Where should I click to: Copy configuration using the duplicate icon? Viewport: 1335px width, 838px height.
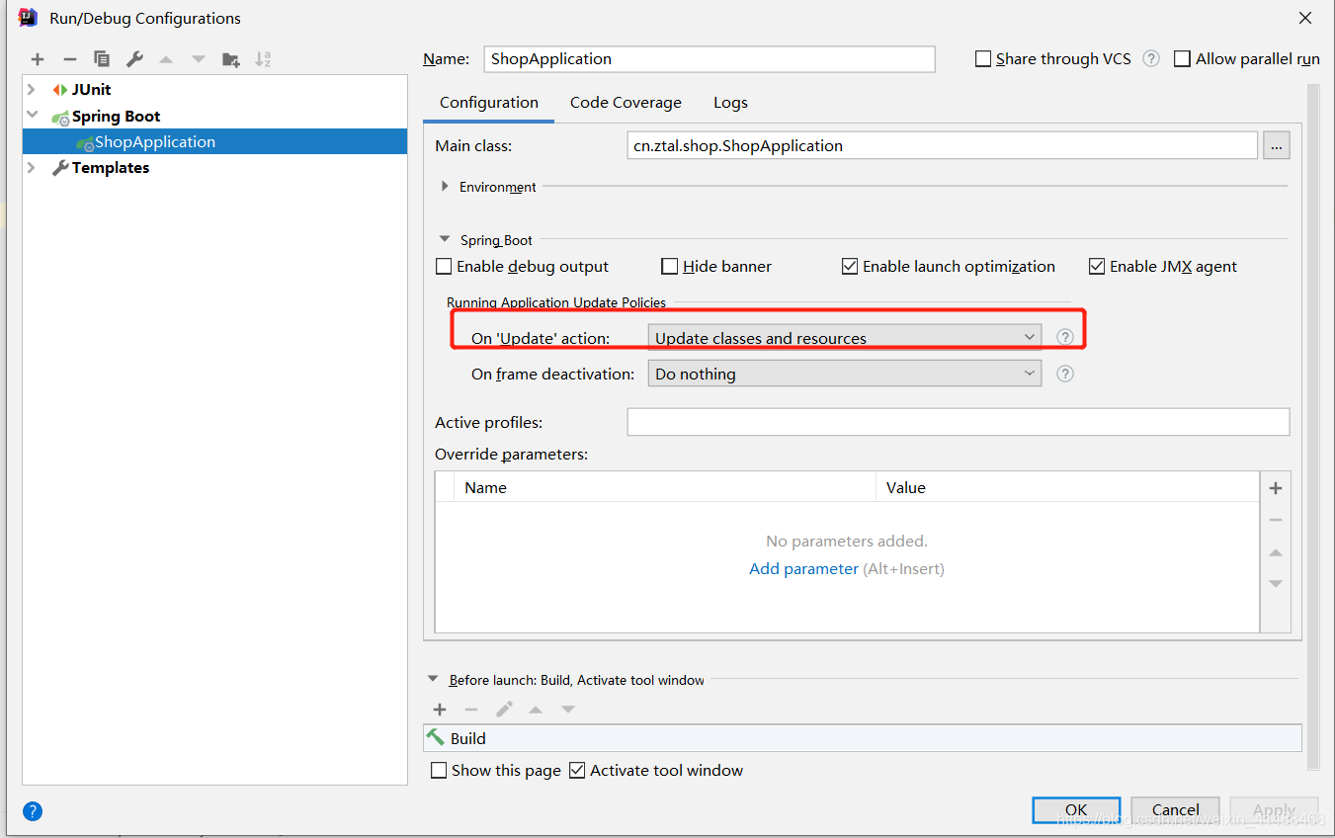102,59
